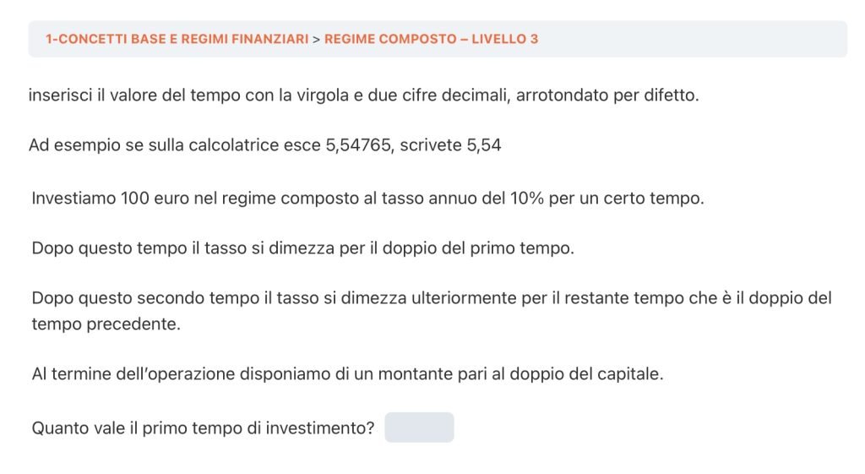Click the question "Quanto vale il primo tempo"
This screenshot has height=474, width=865.
point(203,428)
